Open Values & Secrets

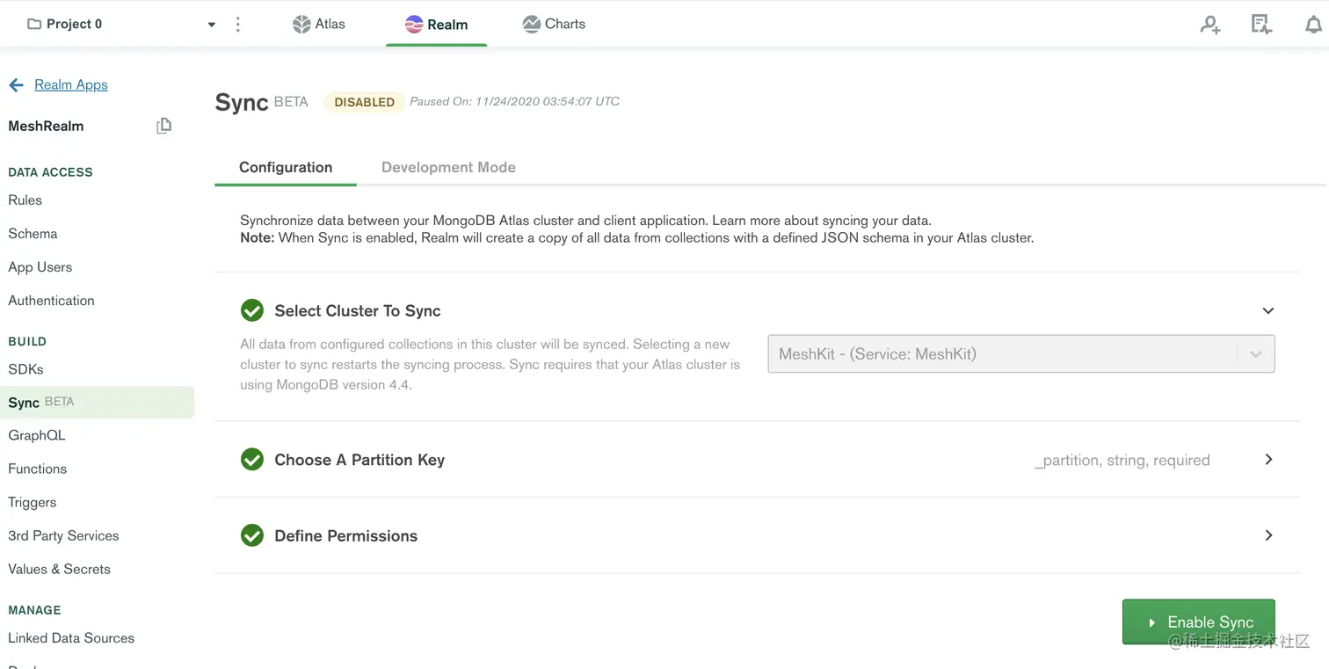[x=60, y=569]
